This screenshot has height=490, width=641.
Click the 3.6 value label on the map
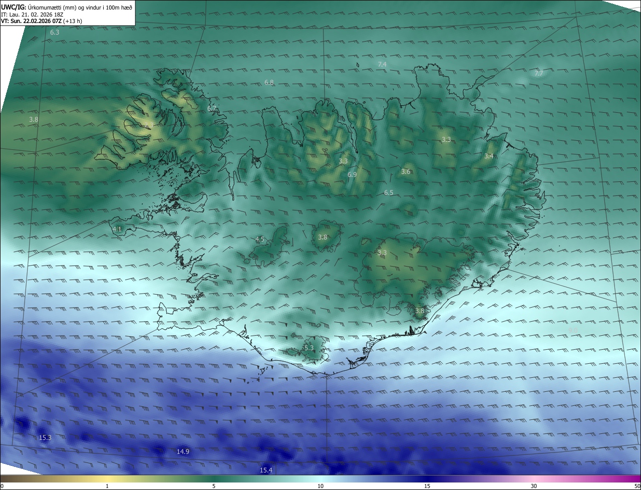[x=406, y=172]
